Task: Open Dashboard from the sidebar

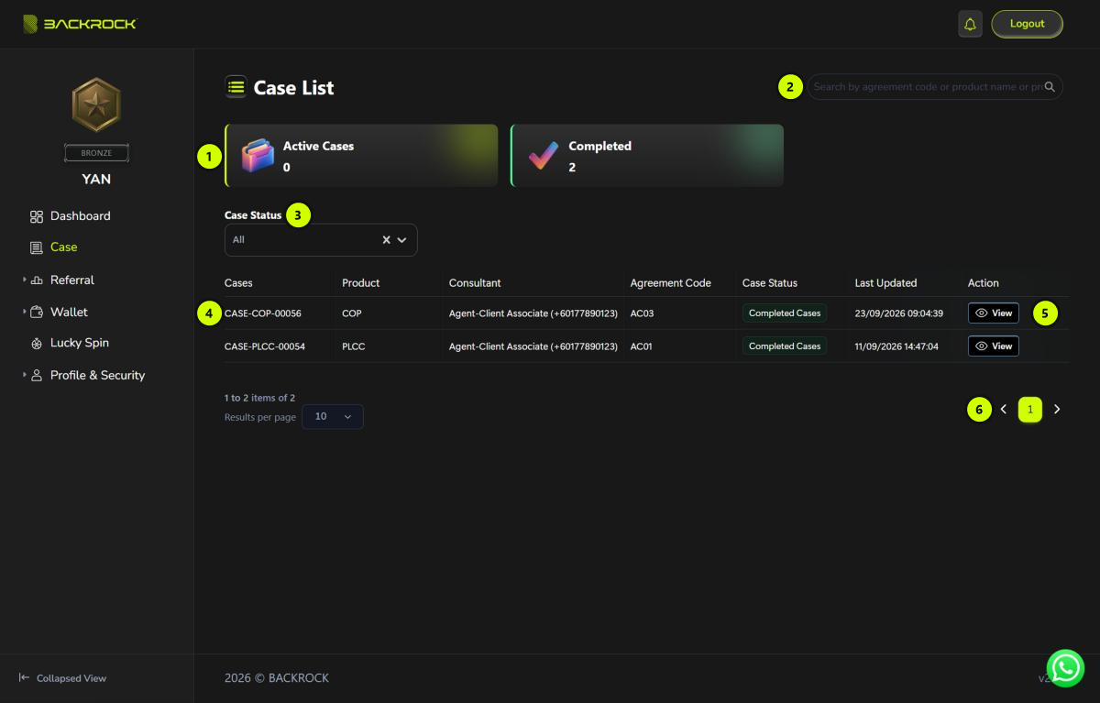Action: click(80, 216)
